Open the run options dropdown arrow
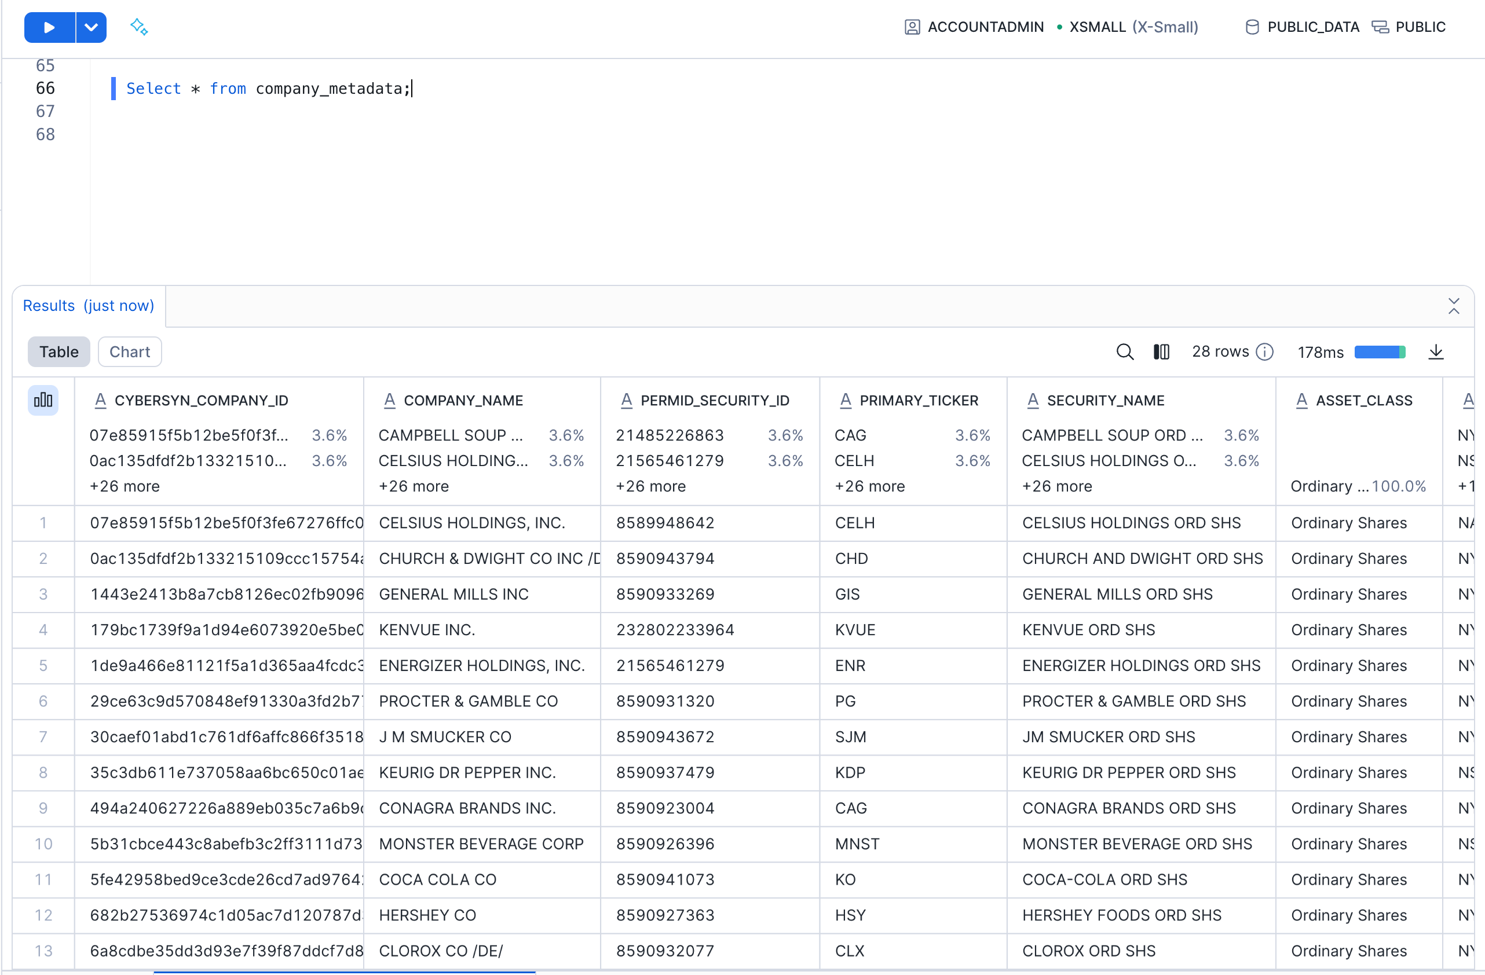The width and height of the screenshot is (1485, 975). pos(91,27)
